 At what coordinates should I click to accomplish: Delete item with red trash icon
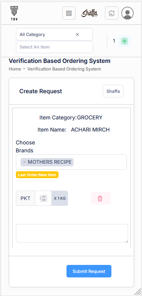(x=101, y=198)
